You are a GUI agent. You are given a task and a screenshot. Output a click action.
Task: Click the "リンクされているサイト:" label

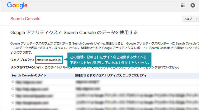pos(27,67)
